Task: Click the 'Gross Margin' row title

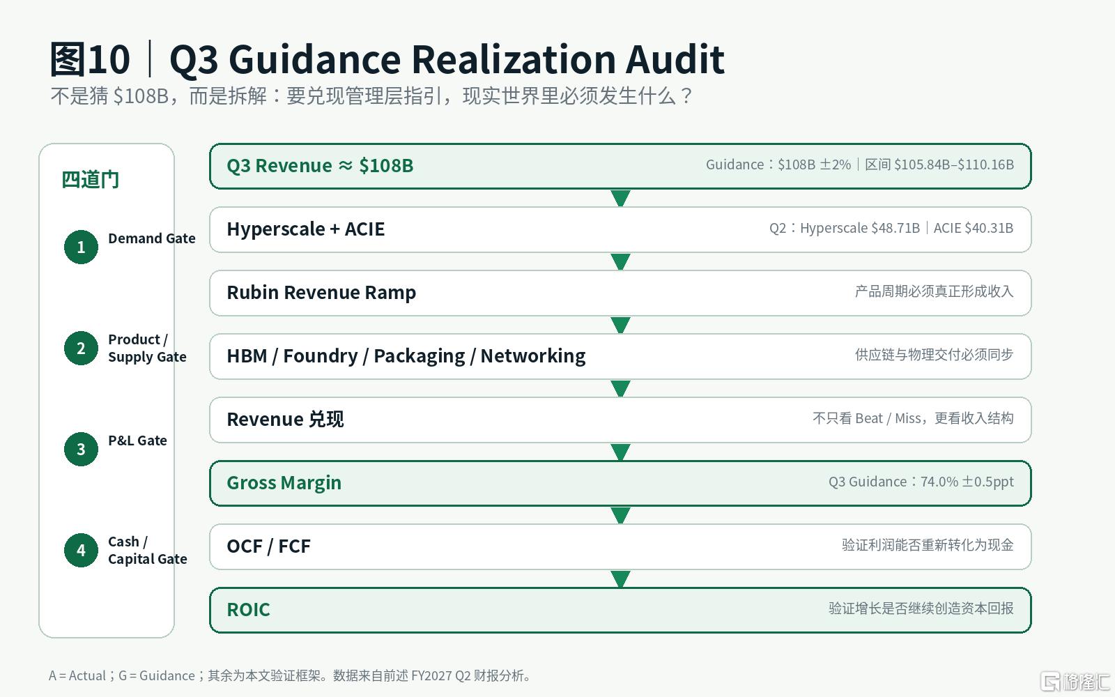Action: pyautogui.click(x=284, y=483)
